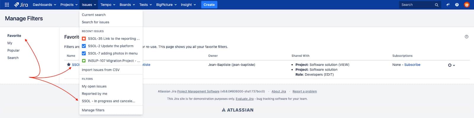Click the Owner column header
Image resolution: width=474 pixels, height=118 pixels.
213,56
